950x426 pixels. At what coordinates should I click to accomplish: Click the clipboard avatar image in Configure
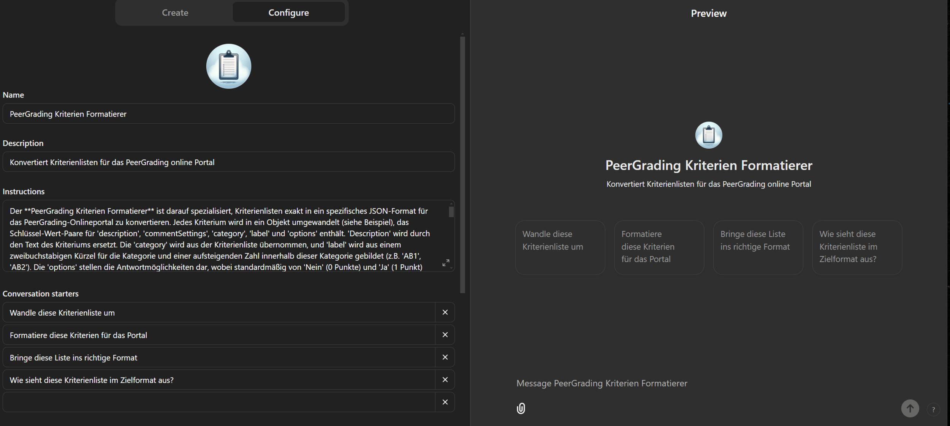coord(228,66)
